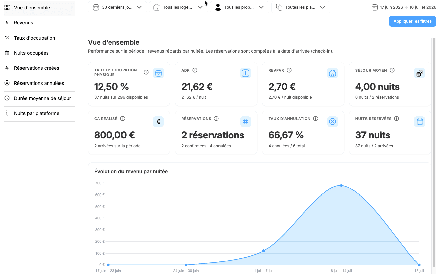439x278 pixels.
Task: Click the calendar-clock icon on Séjour moyen card
Action: point(420,73)
